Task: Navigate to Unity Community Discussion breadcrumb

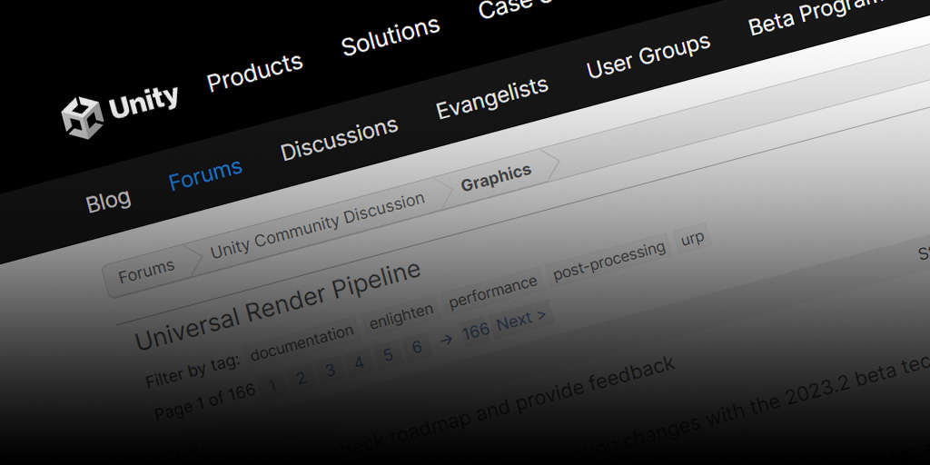Action: (x=317, y=225)
